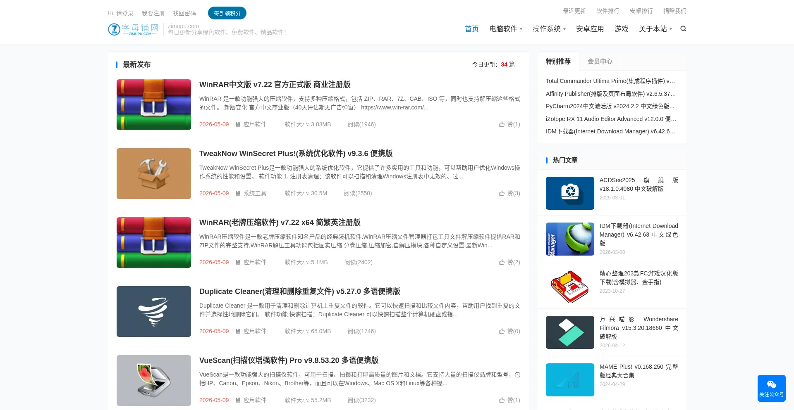This screenshot has height=410, width=794.
Task: Open 软件排行 top link
Action: point(608,11)
